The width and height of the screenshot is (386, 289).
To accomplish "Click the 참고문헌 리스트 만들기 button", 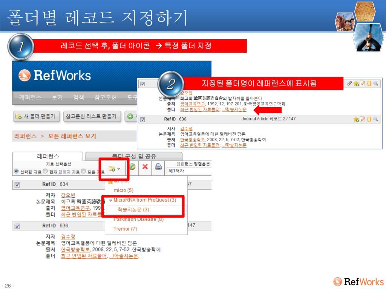I will click(92, 117).
